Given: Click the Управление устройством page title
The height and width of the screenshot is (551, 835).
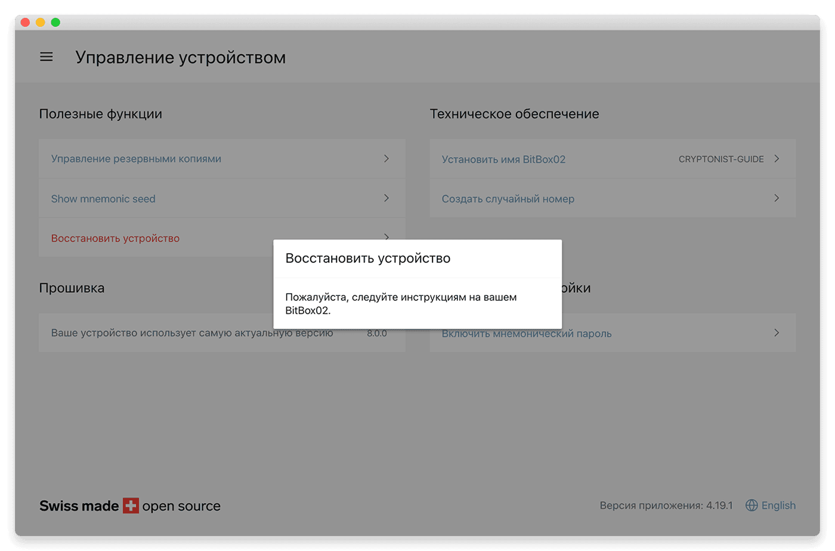Looking at the screenshot, I should (181, 57).
